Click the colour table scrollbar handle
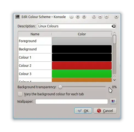This screenshot has width=134, height=132. (x=114, y=39)
